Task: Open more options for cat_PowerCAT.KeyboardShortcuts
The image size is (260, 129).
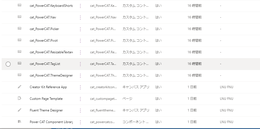Action: 80,6
